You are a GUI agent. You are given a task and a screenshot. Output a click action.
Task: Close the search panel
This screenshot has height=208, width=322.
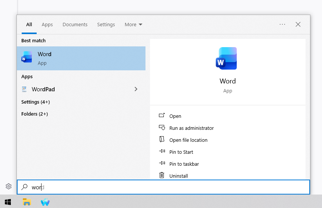pos(298,24)
